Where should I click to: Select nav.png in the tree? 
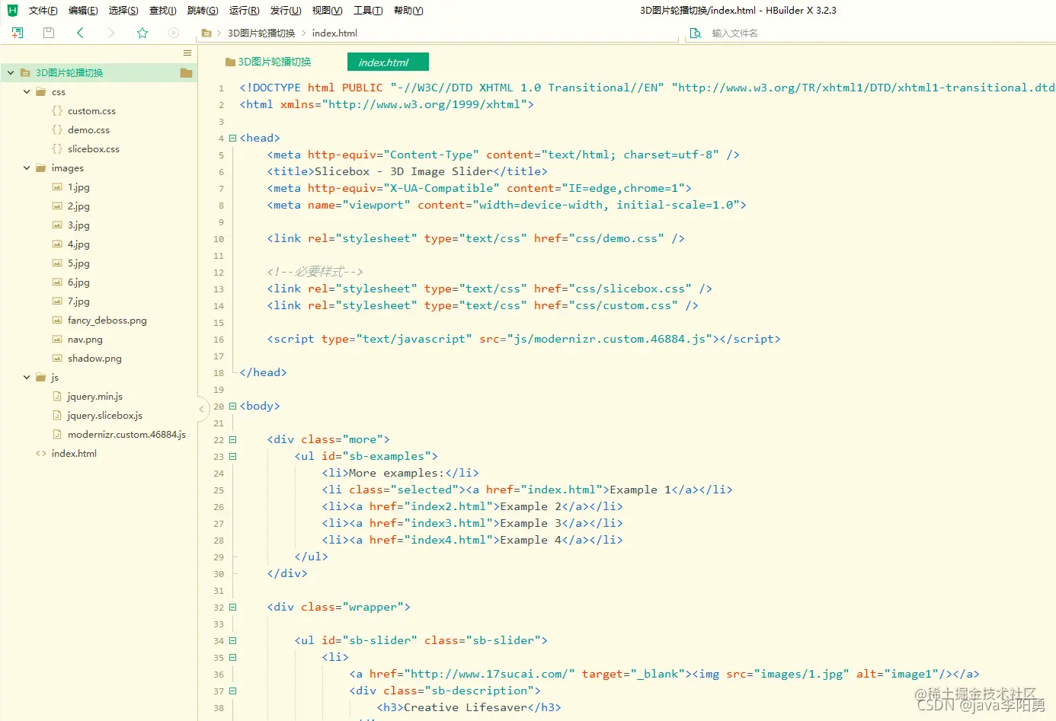tap(85, 339)
